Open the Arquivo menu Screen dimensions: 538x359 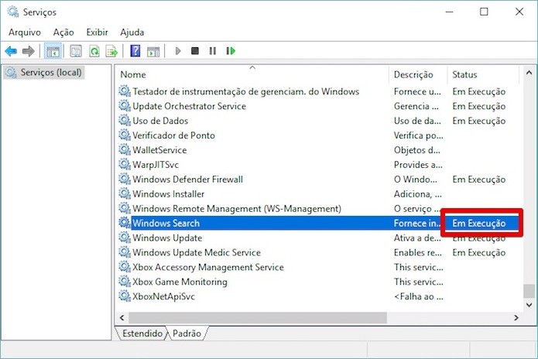click(x=24, y=32)
